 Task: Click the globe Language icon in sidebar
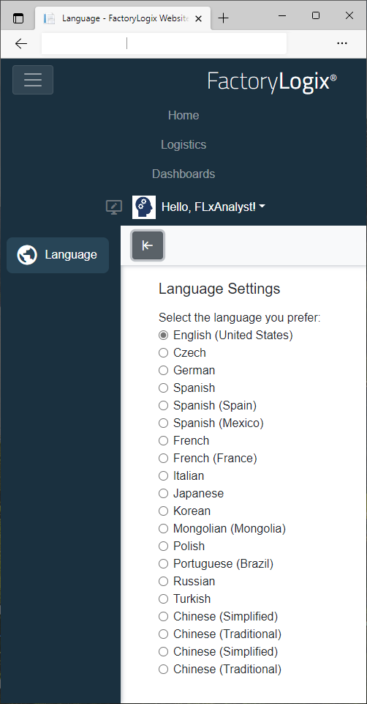pyautogui.click(x=27, y=255)
